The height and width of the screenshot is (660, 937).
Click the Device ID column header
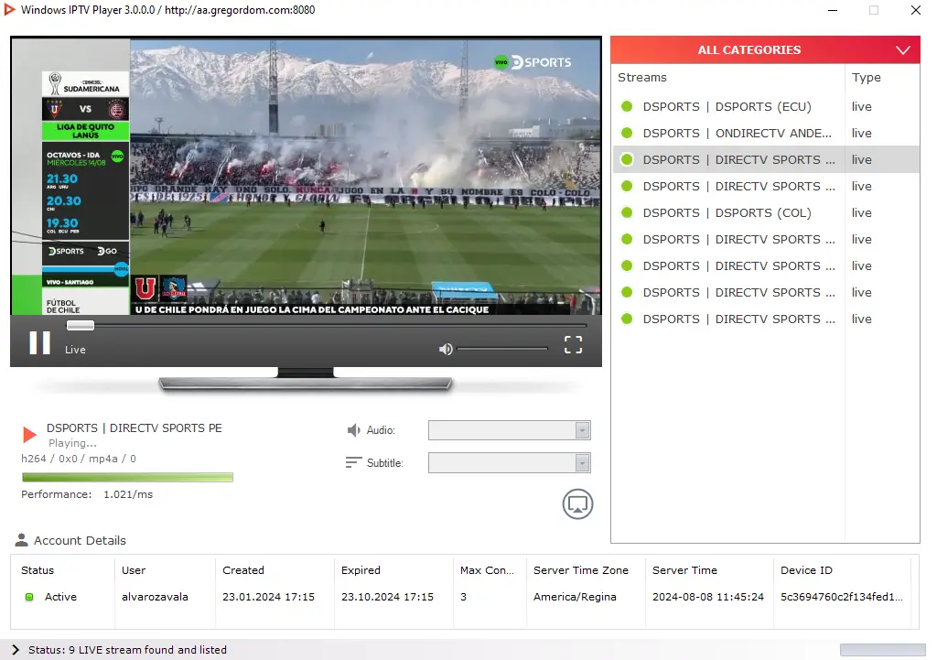[806, 570]
